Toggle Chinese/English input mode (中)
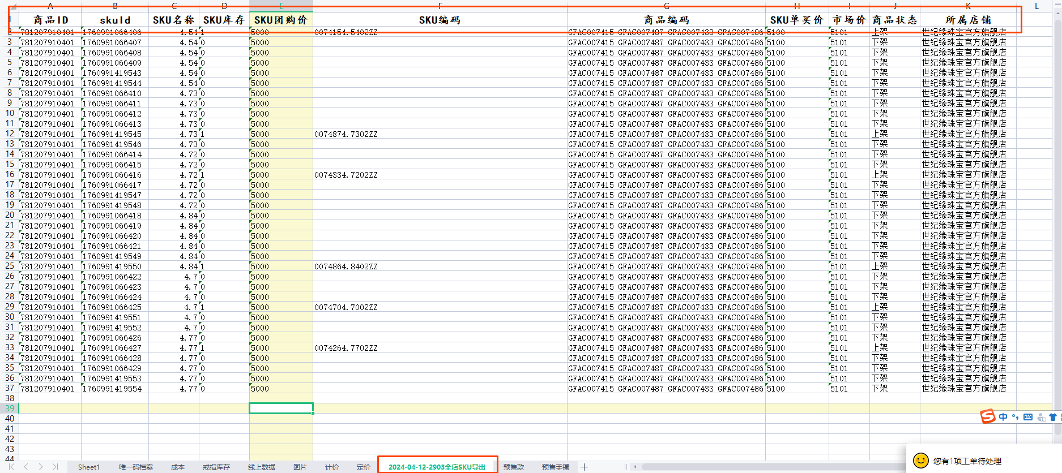1062x473 pixels. (1003, 417)
